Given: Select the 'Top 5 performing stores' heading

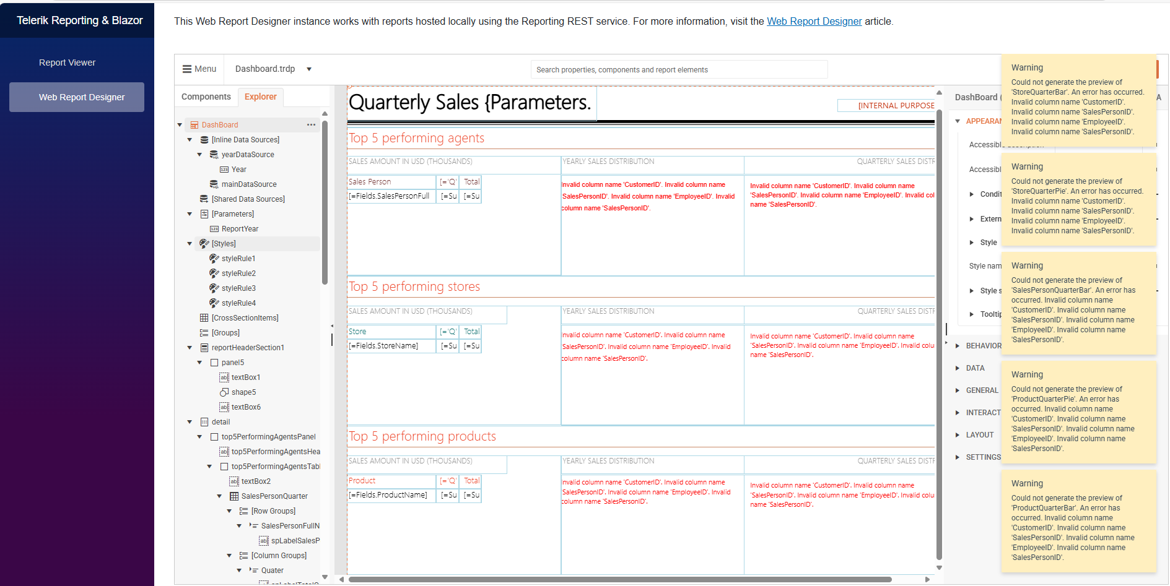Looking at the screenshot, I should (x=414, y=287).
